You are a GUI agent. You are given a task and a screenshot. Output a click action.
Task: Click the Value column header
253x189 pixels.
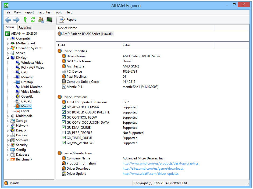[x=126, y=45]
